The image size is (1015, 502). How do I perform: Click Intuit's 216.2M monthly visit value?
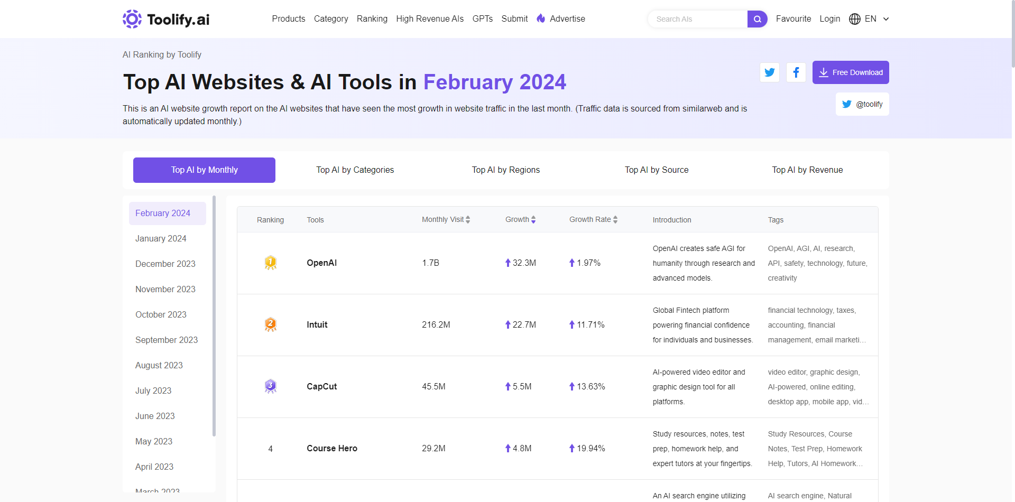(x=436, y=324)
